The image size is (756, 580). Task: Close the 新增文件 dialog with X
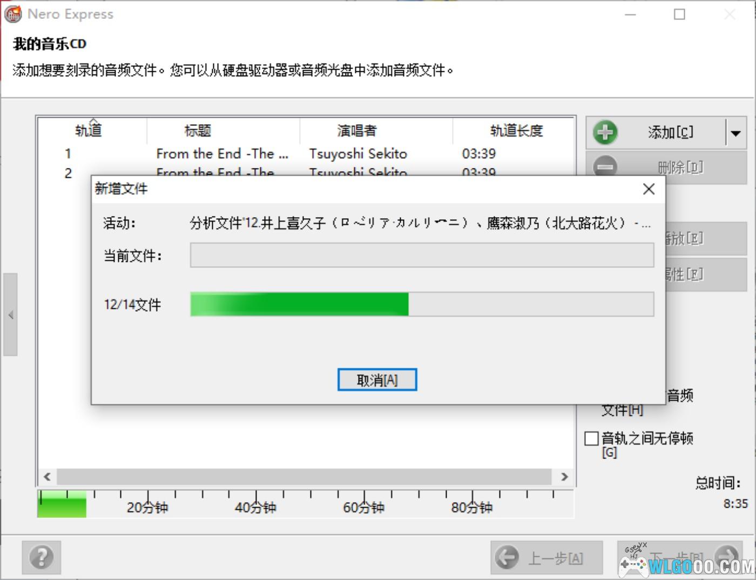coord(649,189)
